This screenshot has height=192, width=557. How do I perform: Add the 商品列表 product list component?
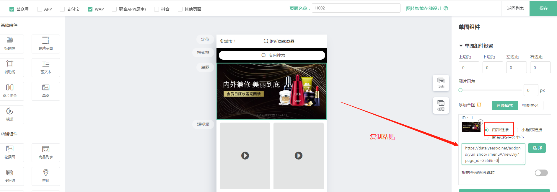[x=46, y=152]
